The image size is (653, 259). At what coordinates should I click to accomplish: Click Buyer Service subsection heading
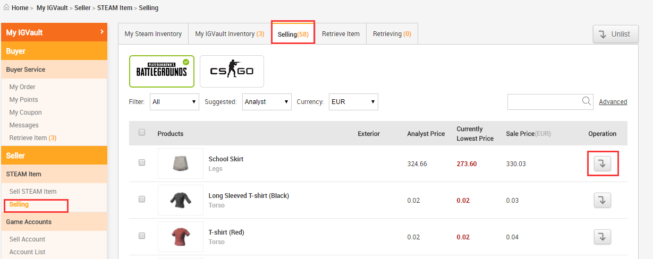click(54, 70)
